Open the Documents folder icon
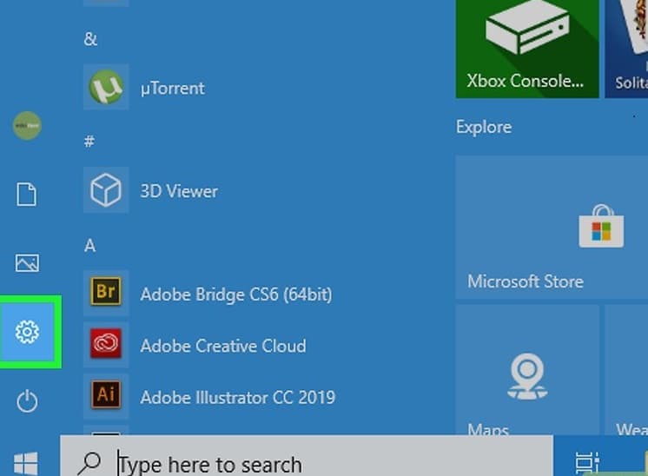The image size is (648, 476). point(26,194)
